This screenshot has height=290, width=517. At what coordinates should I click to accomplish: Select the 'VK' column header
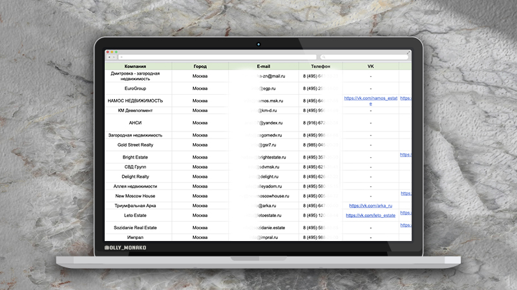point(370,66)
